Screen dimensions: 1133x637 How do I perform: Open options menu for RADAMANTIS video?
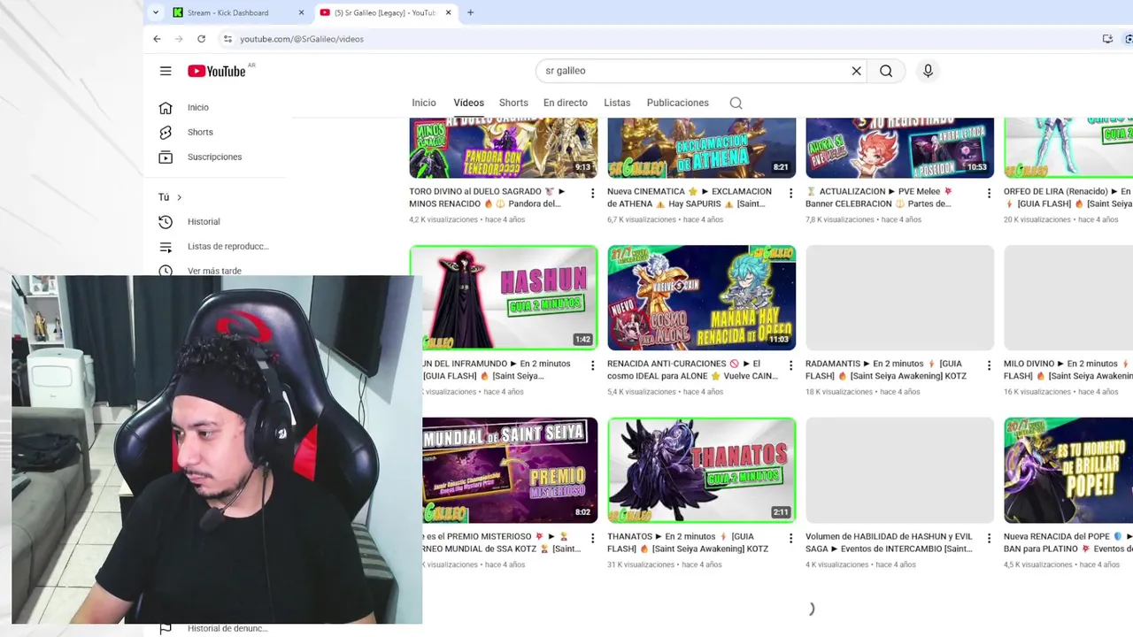coord(990,365)
